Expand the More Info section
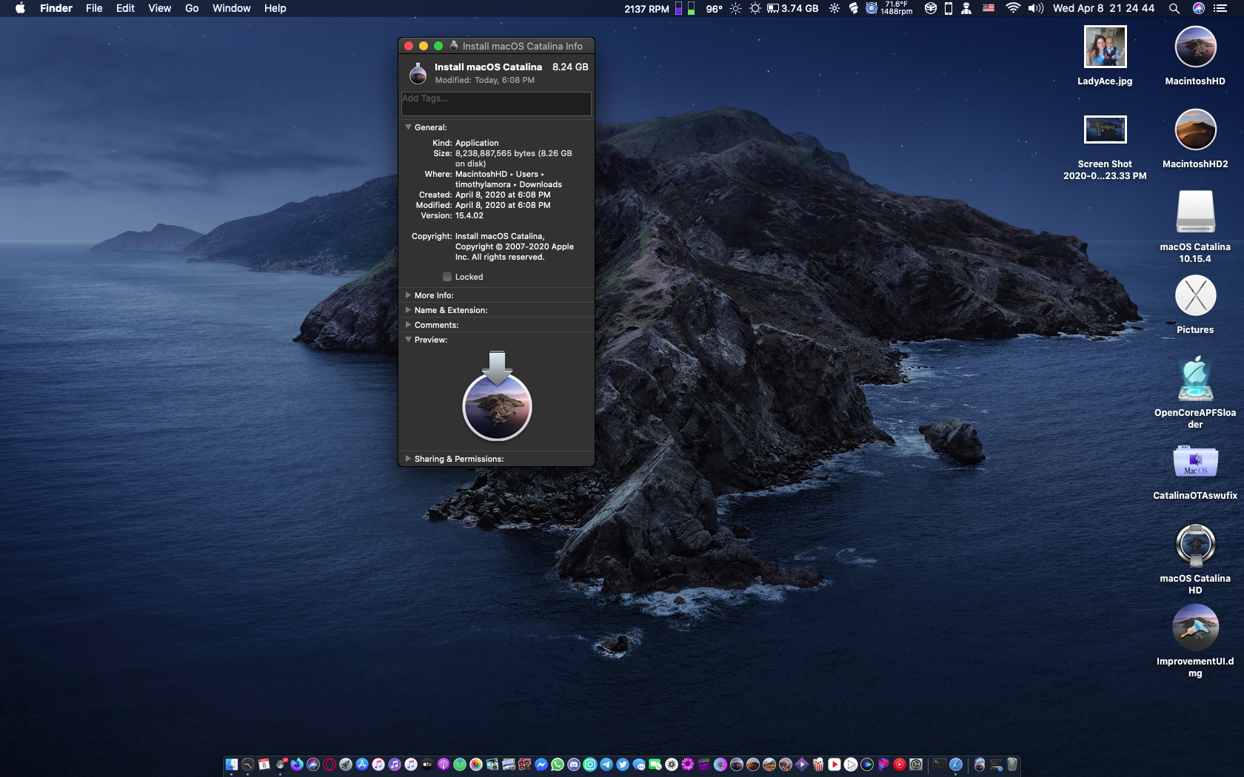This screenshot has width=1244, height=777. click(408, 295)
